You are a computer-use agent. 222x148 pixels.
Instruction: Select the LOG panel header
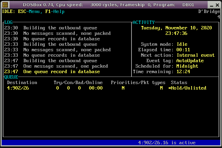[x=8, y=23]
